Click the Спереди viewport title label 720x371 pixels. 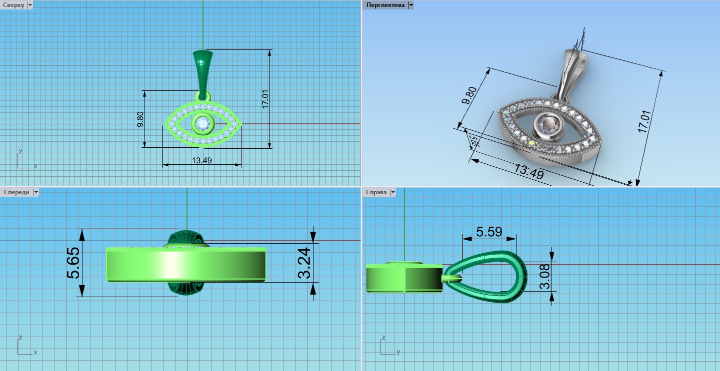pyautogui.click(x=16, y=192)
